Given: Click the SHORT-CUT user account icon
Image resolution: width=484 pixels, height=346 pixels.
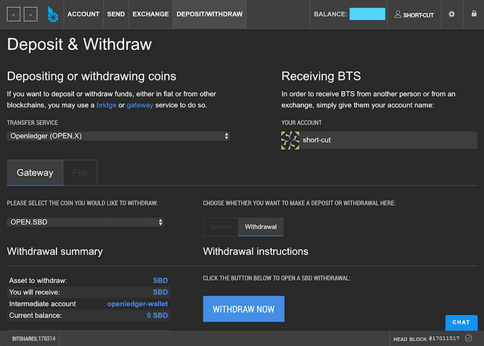Looking at the screenshot, I should point(398,14).
